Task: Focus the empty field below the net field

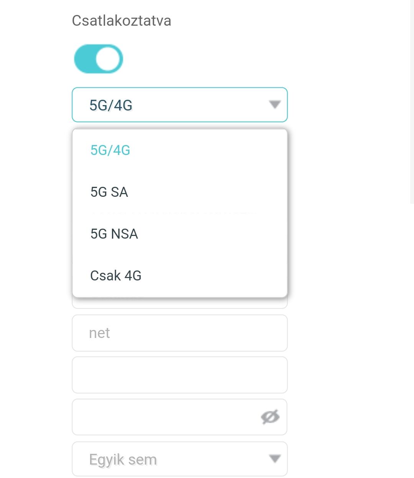Action: tap(179, 375)
